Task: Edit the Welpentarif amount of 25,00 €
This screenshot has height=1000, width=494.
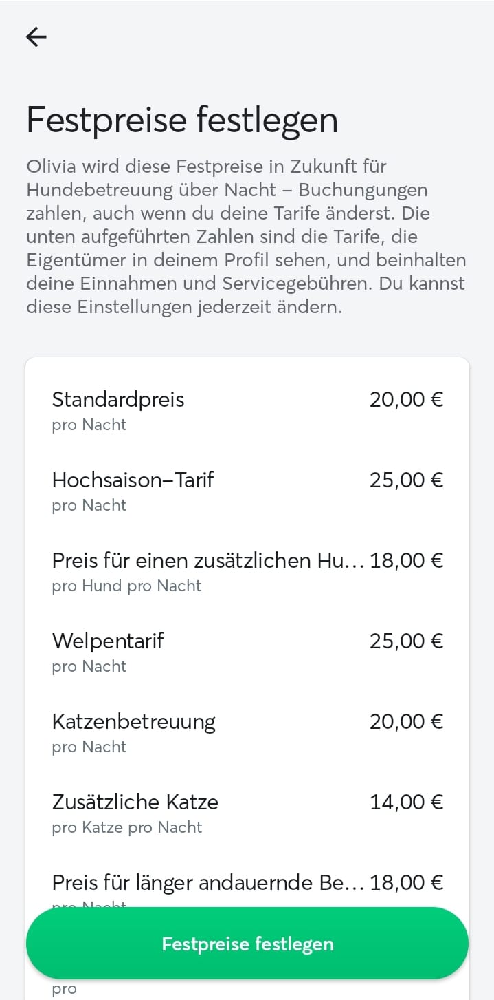Action: 406,641
